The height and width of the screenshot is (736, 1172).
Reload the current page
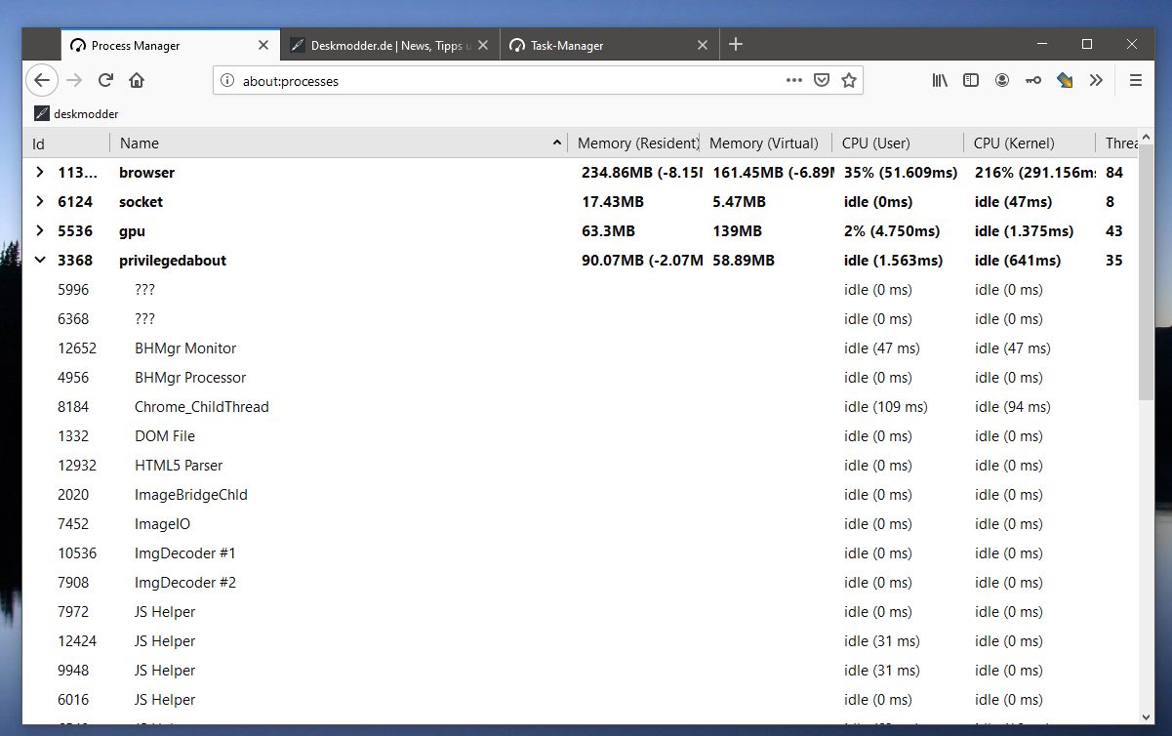tap(105, 81)
